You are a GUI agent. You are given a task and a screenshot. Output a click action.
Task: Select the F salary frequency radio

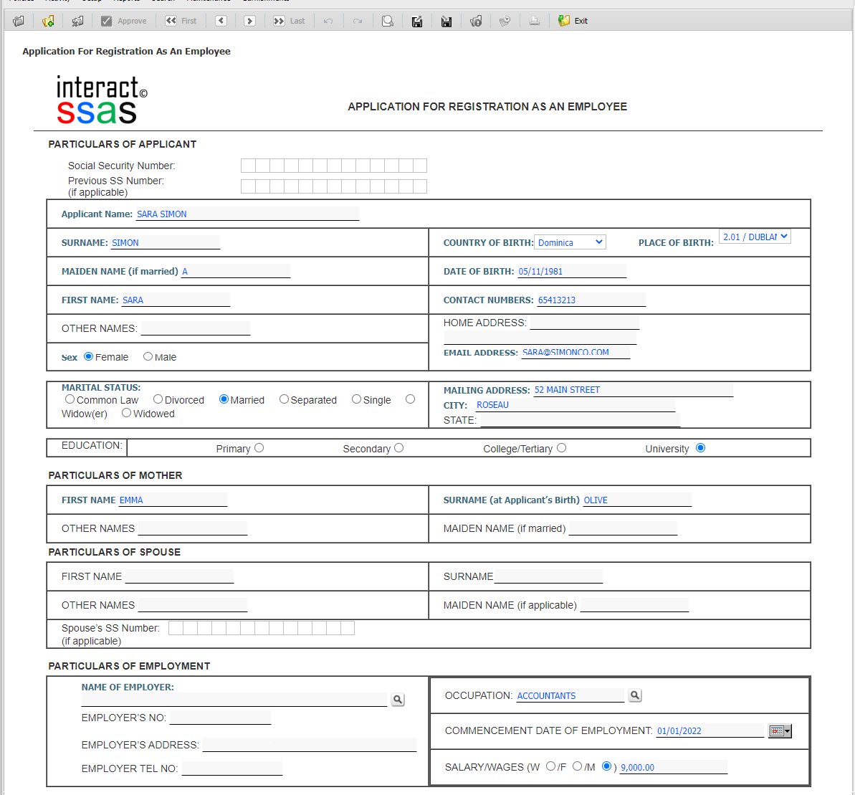[x=578, y=766]
